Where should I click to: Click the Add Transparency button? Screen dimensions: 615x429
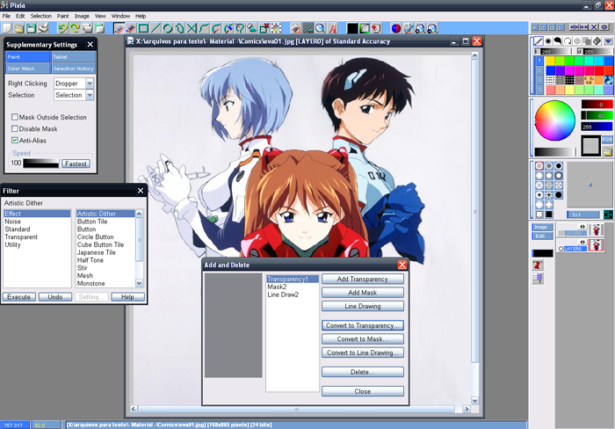[x=363, y=279]
